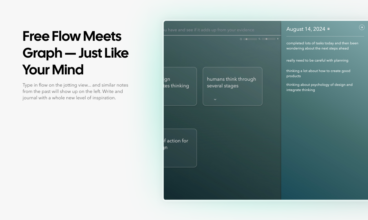Select the note 'thinking about psychology of design'
Image resolution: width=368 pixels, height=220 pixels.
click(319, 87)
